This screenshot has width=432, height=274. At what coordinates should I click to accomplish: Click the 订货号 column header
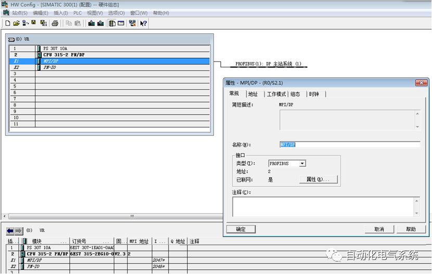pyautogui.click(x=92, y=241)
